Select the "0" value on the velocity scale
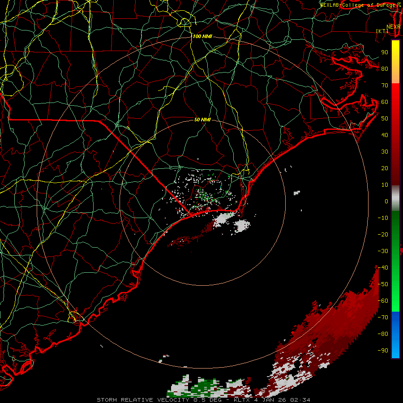Screen dimensions: 403x403 tap(386, 201)
